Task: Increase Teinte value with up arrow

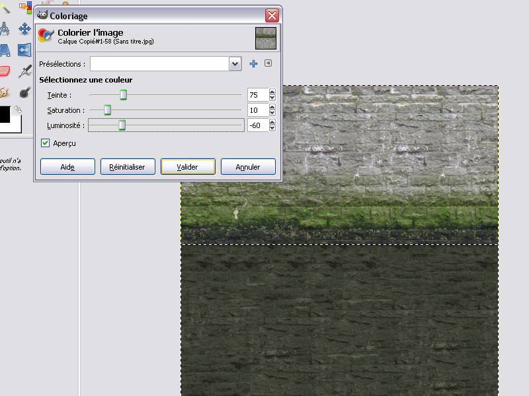Action: (272, 92)
